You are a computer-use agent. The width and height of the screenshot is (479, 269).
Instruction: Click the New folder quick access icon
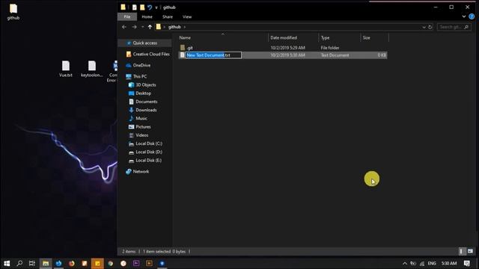pyautogui.click(x=142, y=7)
